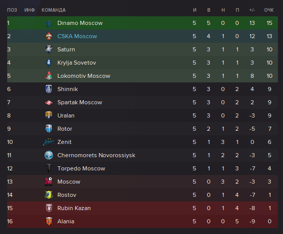Sort table by ПОЗ column header
Screen dimensions: 283x234
click(x=12, y=10)
